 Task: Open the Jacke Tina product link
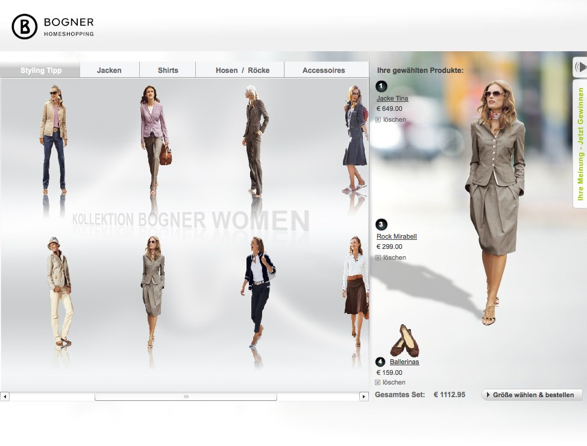(x=392, y=98)
